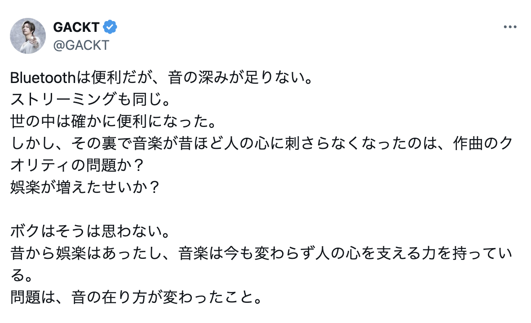
Task: Click the line 娯楽が増えたせいか？
Action: (84, 187)
